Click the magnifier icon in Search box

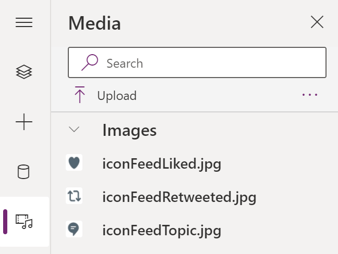90,63
